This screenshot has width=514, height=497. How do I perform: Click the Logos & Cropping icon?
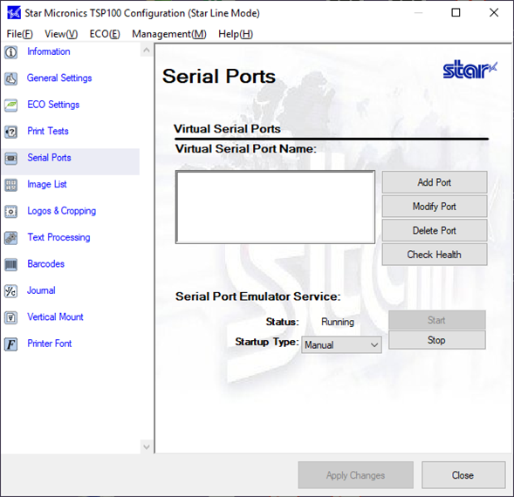coord(10,211)
